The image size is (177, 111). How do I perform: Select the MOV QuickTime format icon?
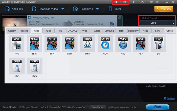pyautogui.click(x=105, y=44)
